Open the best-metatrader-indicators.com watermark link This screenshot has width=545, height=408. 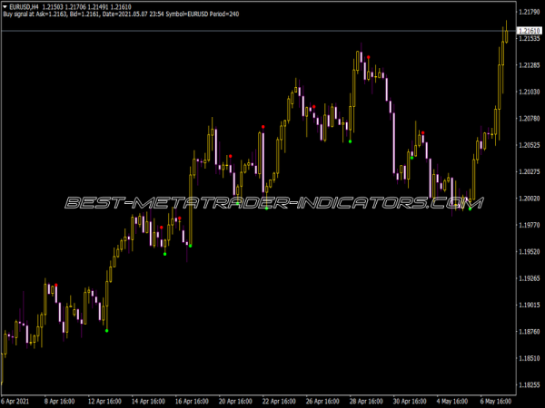(x=270, y=202)
